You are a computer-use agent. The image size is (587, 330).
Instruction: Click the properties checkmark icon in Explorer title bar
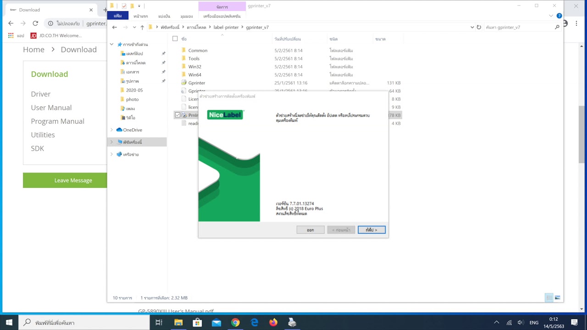124,6
